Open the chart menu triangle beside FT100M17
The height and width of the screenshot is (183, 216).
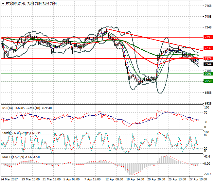[x=3, y=4]
